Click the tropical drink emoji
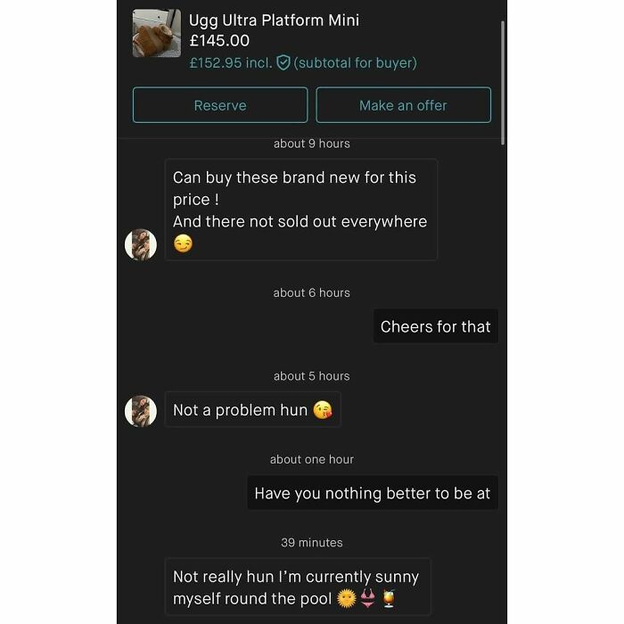 (389, 598)
